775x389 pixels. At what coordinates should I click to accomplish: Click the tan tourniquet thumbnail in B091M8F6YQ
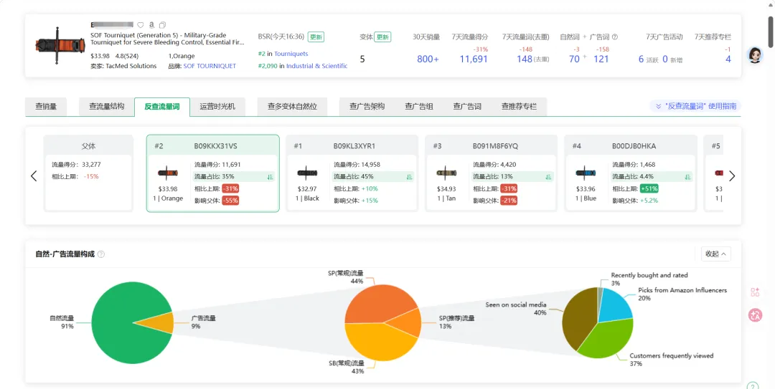tap(446, 173)
